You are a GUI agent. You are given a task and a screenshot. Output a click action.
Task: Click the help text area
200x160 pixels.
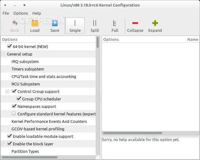click(x=151, y=148)
